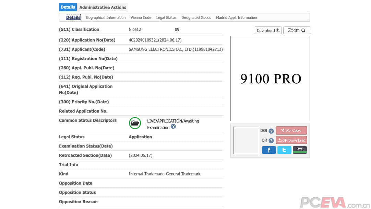Jump to Legal Status section
This screenshot has height=209, width=371.
pos(166,18)
